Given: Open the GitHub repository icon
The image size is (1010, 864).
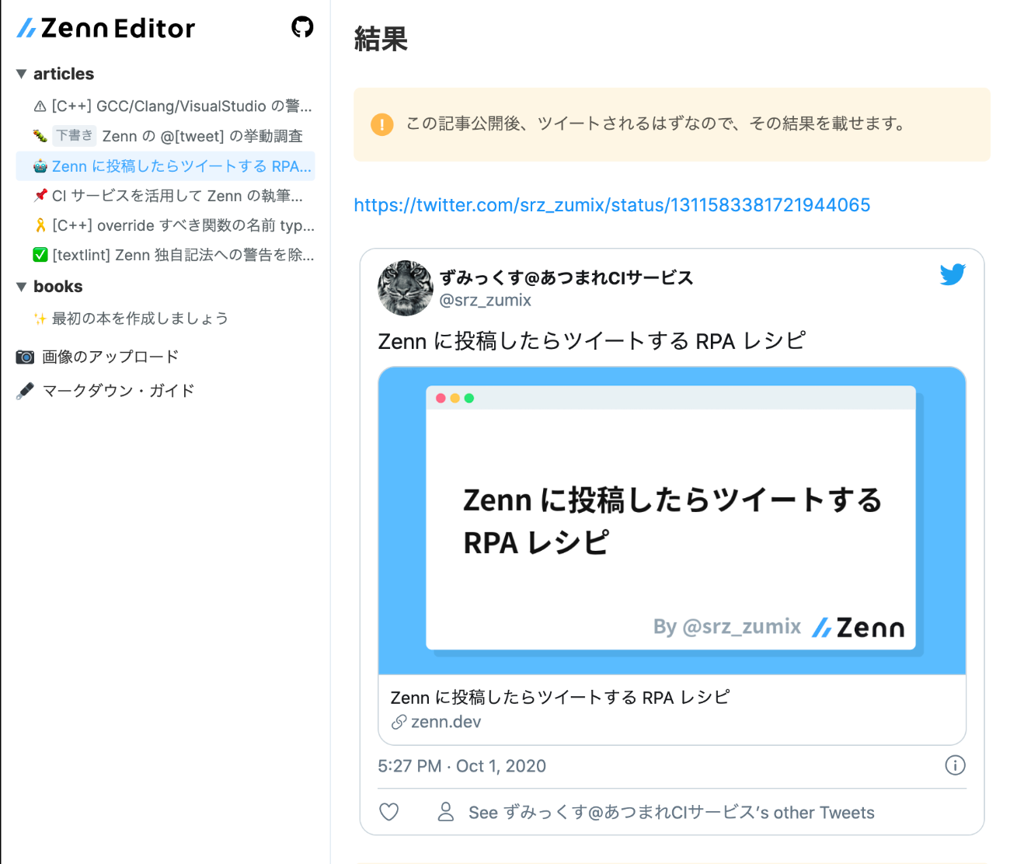Looking at the screenshot, I should click(x=302, y=27).
